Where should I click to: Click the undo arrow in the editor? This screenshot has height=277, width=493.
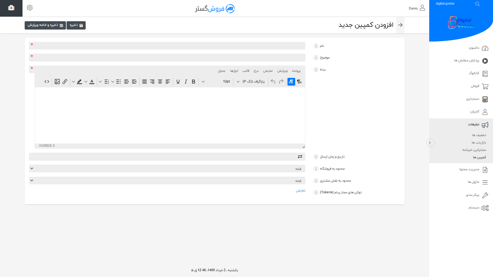coord(273,82)
